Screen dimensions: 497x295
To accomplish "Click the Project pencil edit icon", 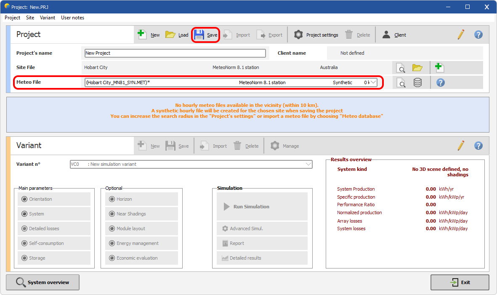I will (x=461, y=35).
